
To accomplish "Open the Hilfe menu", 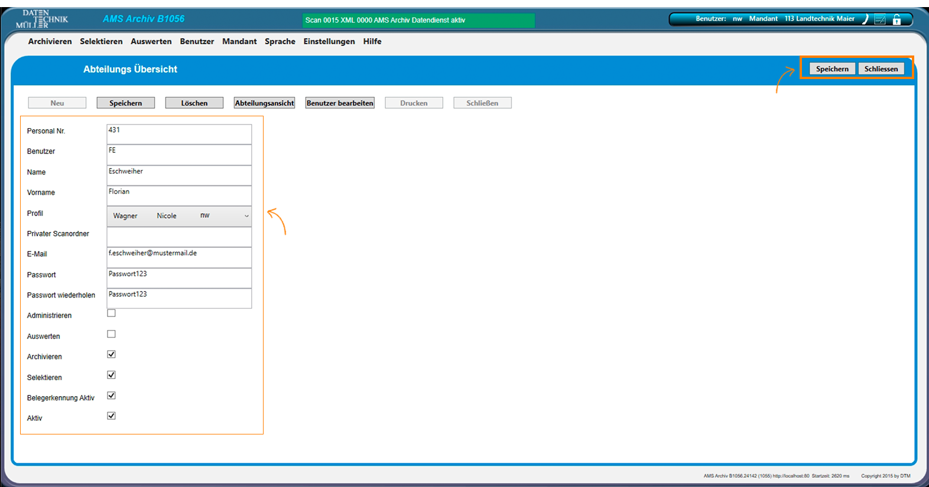I will click(x=372, y=41).
